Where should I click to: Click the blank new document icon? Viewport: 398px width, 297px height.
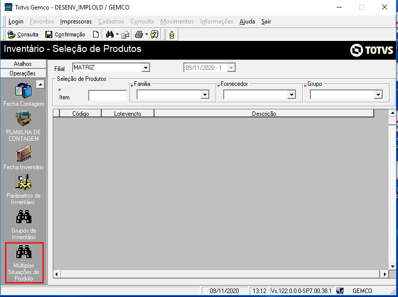[x=96, y=34]
